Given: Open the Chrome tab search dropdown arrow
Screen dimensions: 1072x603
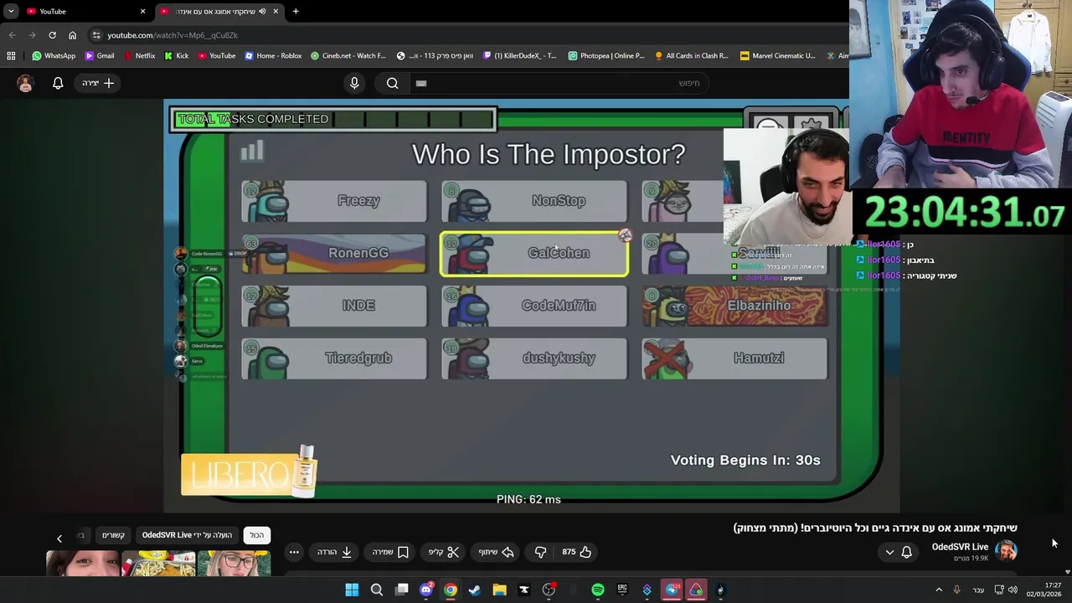Looking at the screenshot, I should 11,11.
